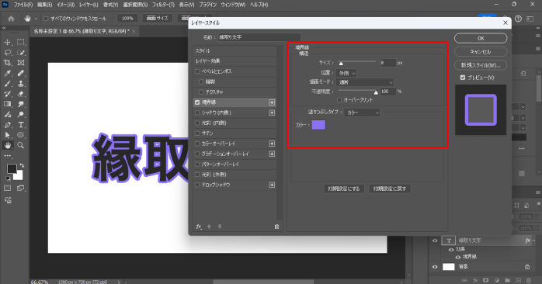
Task: Select the Frame tool
Action: pos(21,63)
